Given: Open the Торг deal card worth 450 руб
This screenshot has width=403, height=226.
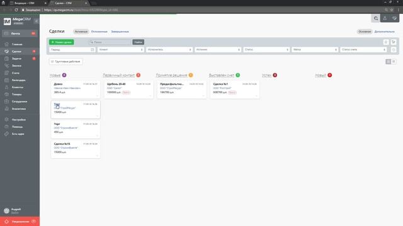Looking at the screenshot, I should pos(76,129).
